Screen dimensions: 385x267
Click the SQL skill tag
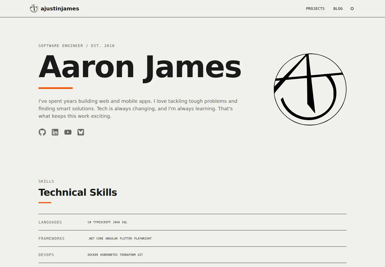(125, 222)
